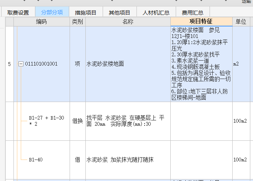
Task: Click row number 5
Action: click(10, 64)
